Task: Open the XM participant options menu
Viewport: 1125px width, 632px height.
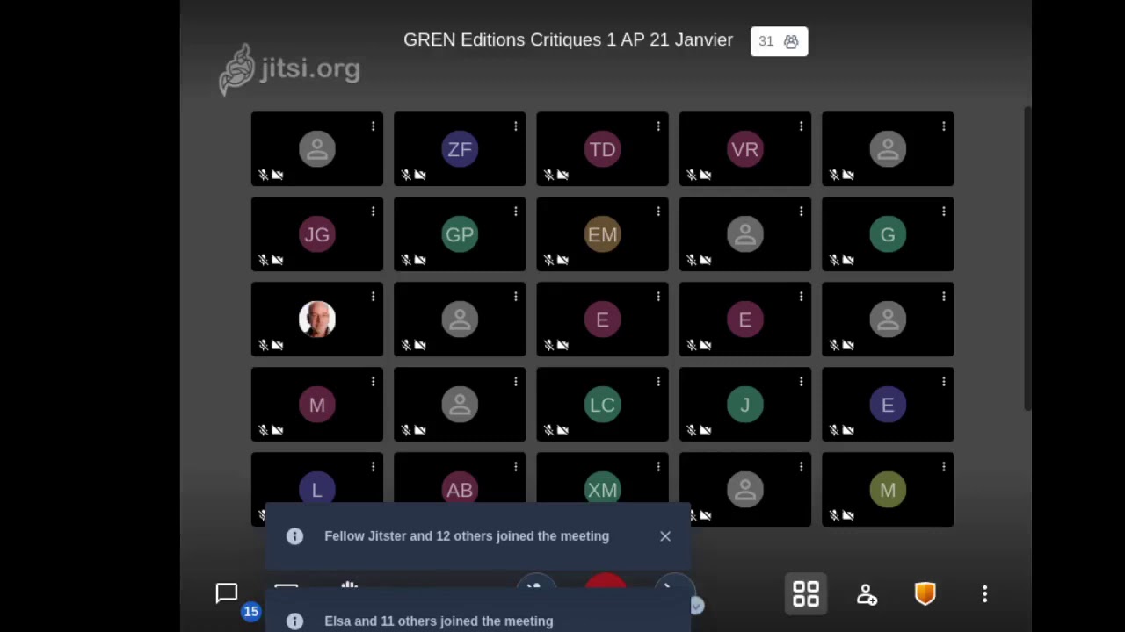Action: tap(657, 467)
